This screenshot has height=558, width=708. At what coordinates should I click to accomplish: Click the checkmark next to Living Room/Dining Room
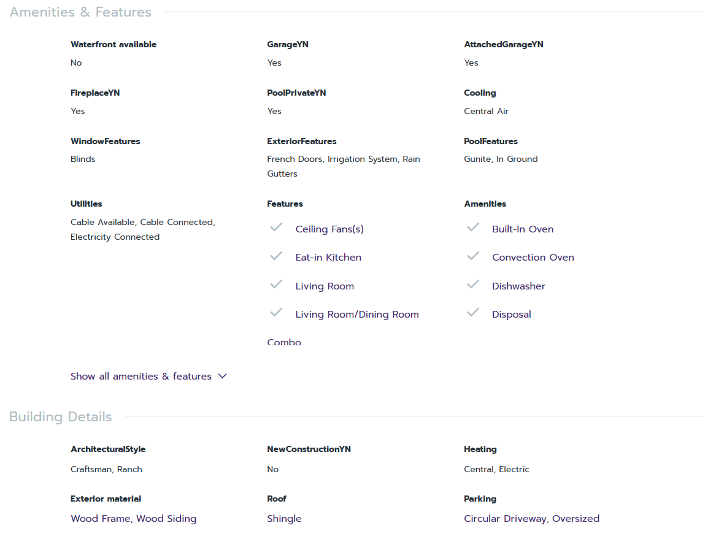pos(276,313)
